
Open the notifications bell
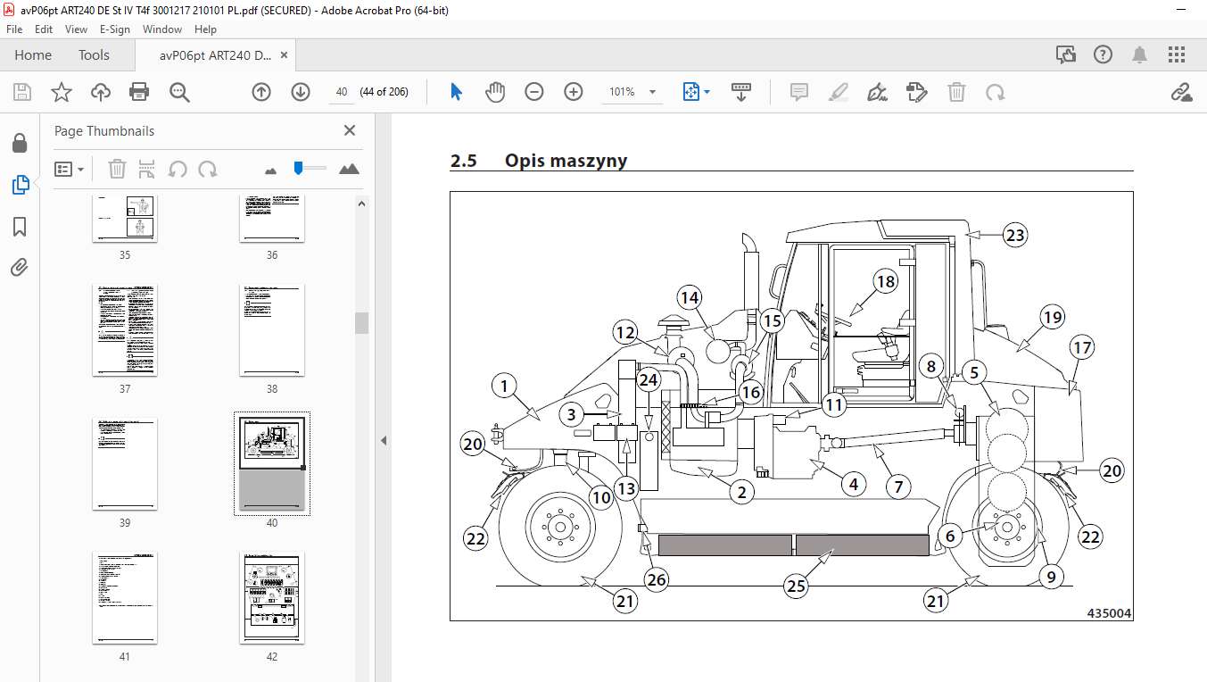point(1140,55)
